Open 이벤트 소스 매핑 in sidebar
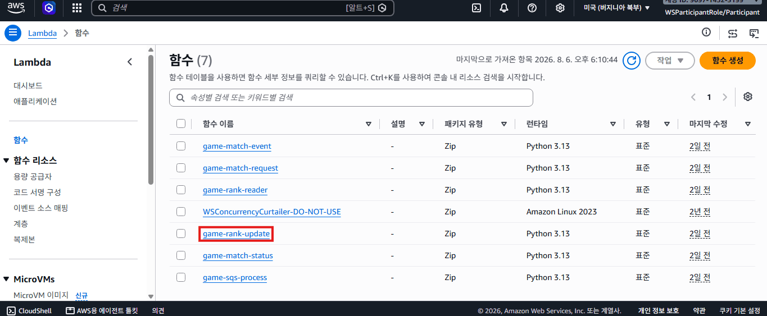The width and height of the screenshot is (767, 316). (40, 208)
